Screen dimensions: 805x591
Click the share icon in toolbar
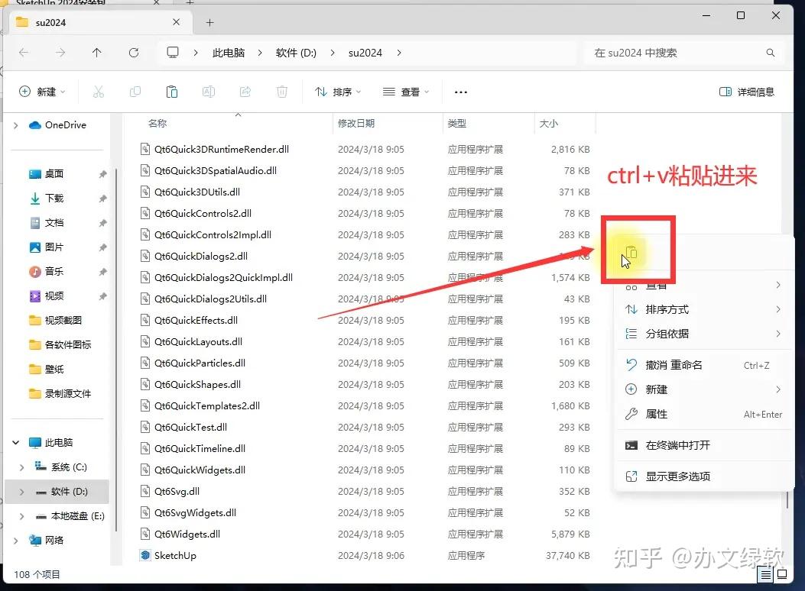click(245, 92)
